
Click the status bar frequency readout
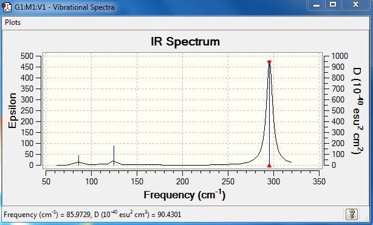pos(92,215)
